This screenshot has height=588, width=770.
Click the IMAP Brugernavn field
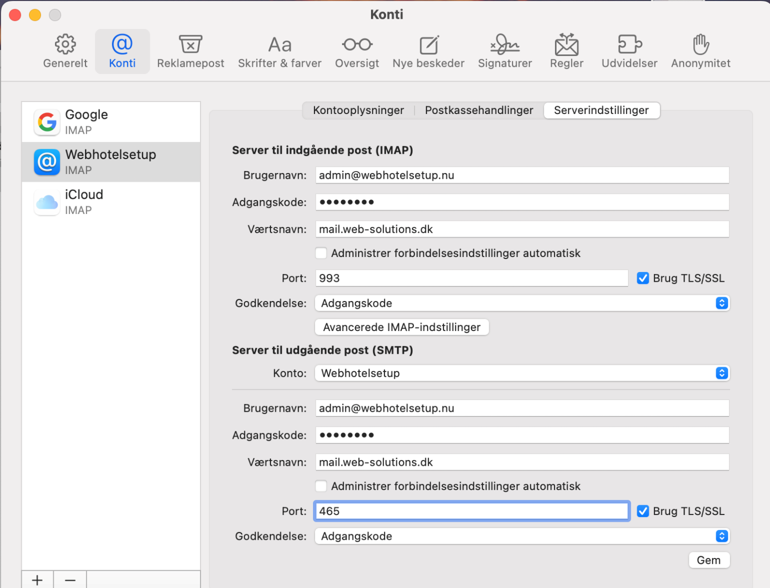[522, 175]
